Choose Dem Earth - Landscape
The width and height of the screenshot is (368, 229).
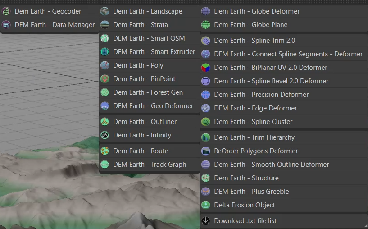(x=150, y=11)
